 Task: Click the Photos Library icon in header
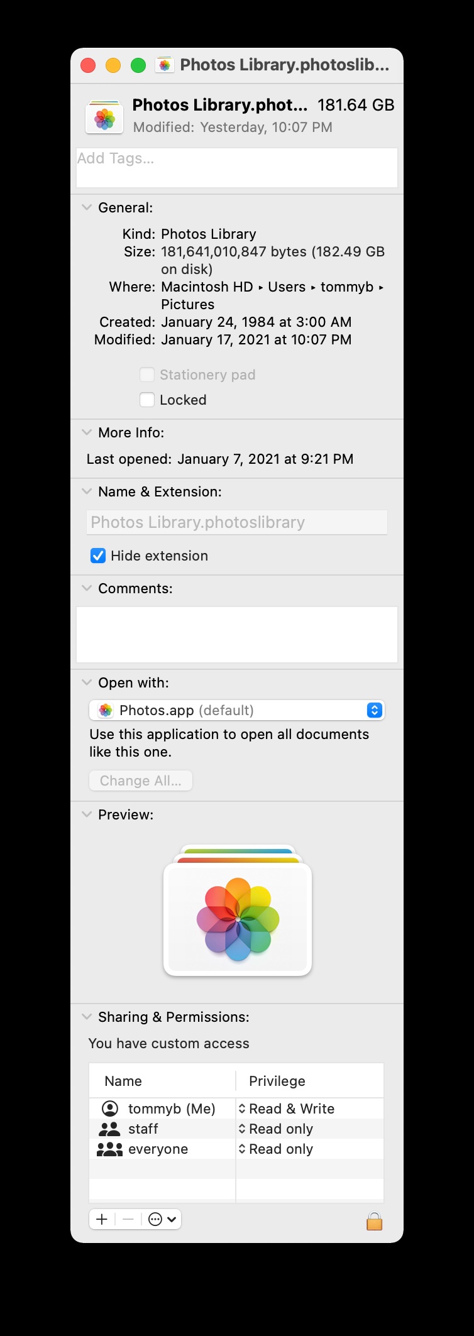click(x=104, y=117)
